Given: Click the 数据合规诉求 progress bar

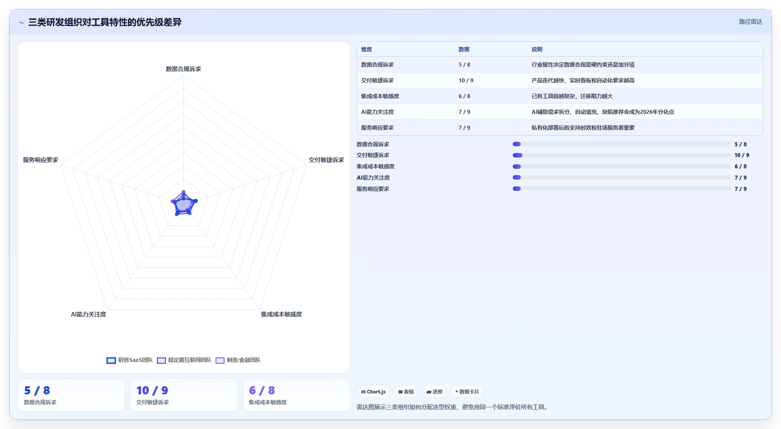Looking at the screenshot, I should (x=621, y=144).
